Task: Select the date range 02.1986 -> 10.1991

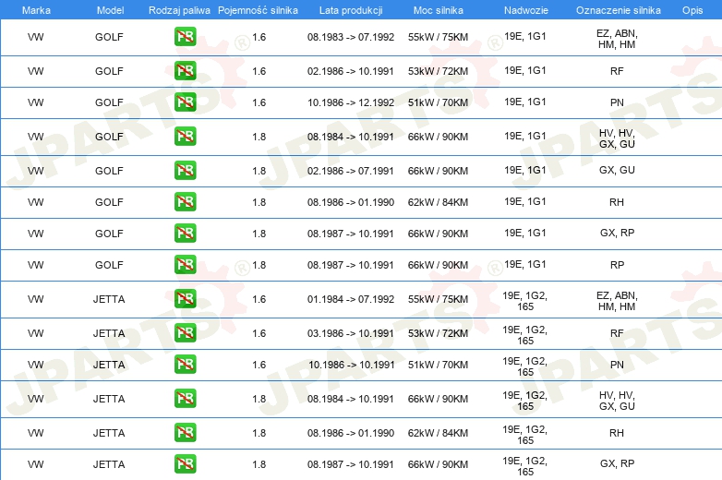Action: (x=351, y=71)
